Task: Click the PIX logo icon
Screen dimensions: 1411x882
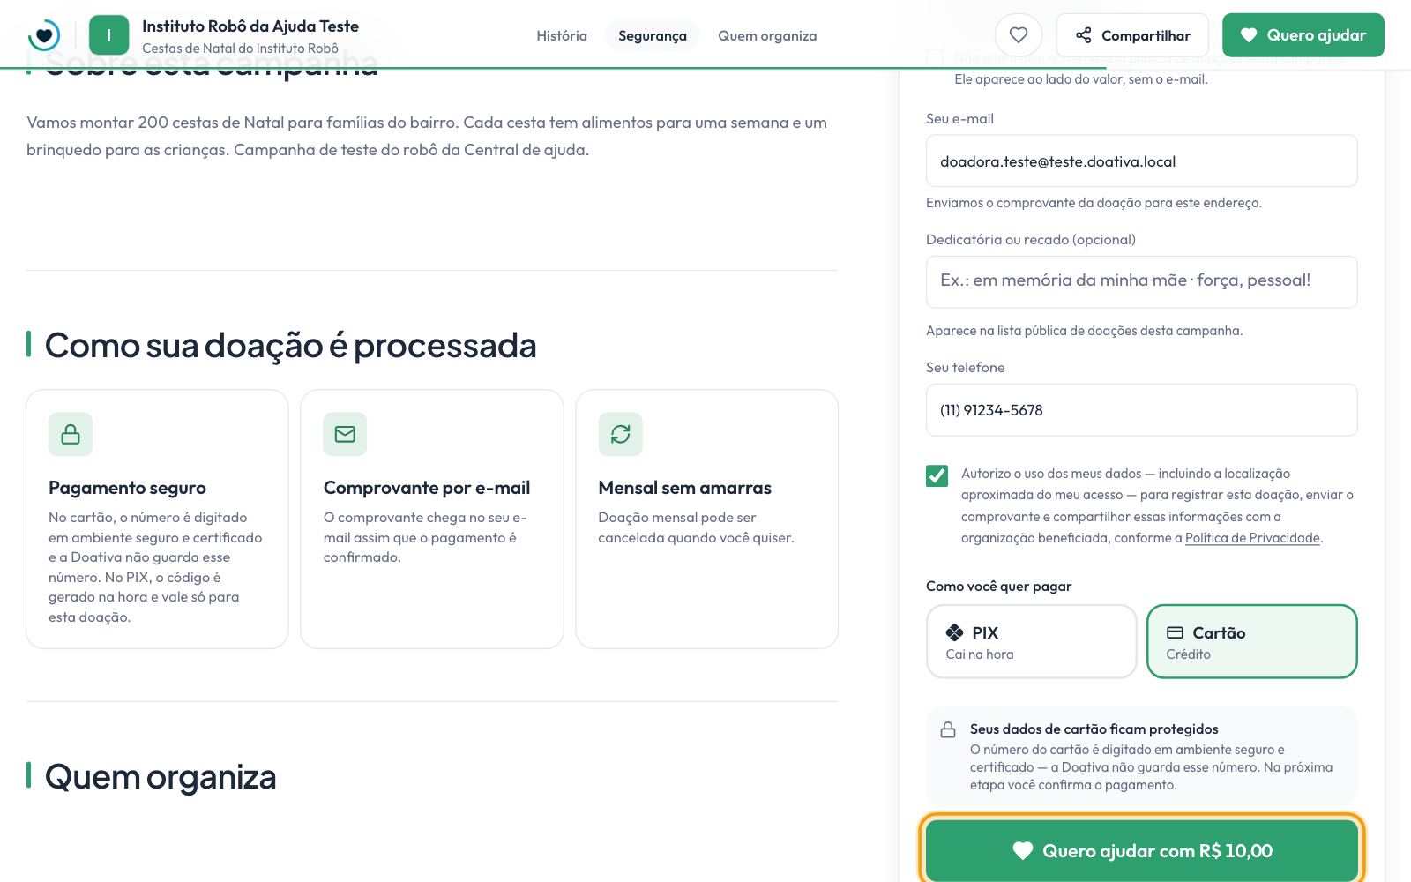Action: [x=954, y=632]
